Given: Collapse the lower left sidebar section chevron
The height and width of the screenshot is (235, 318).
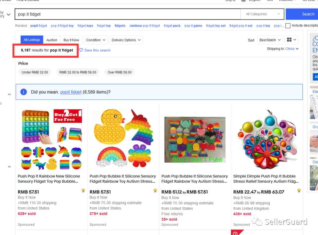Looking at the screenshot, I should 9,167.
